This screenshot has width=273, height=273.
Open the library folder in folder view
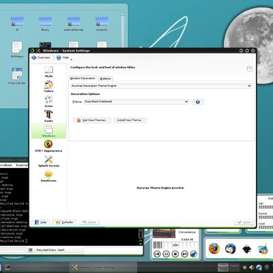click(x=45, y=24)
